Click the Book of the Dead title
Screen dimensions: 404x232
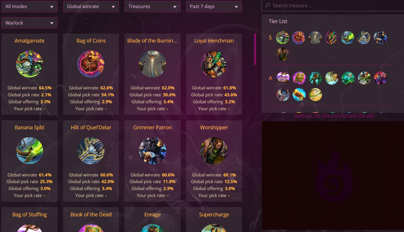click(91, 215)
